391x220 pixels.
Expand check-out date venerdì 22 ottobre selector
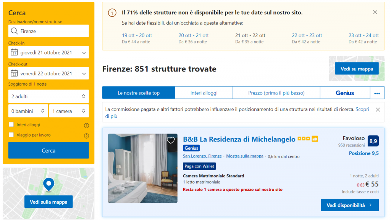coord(48,73)
